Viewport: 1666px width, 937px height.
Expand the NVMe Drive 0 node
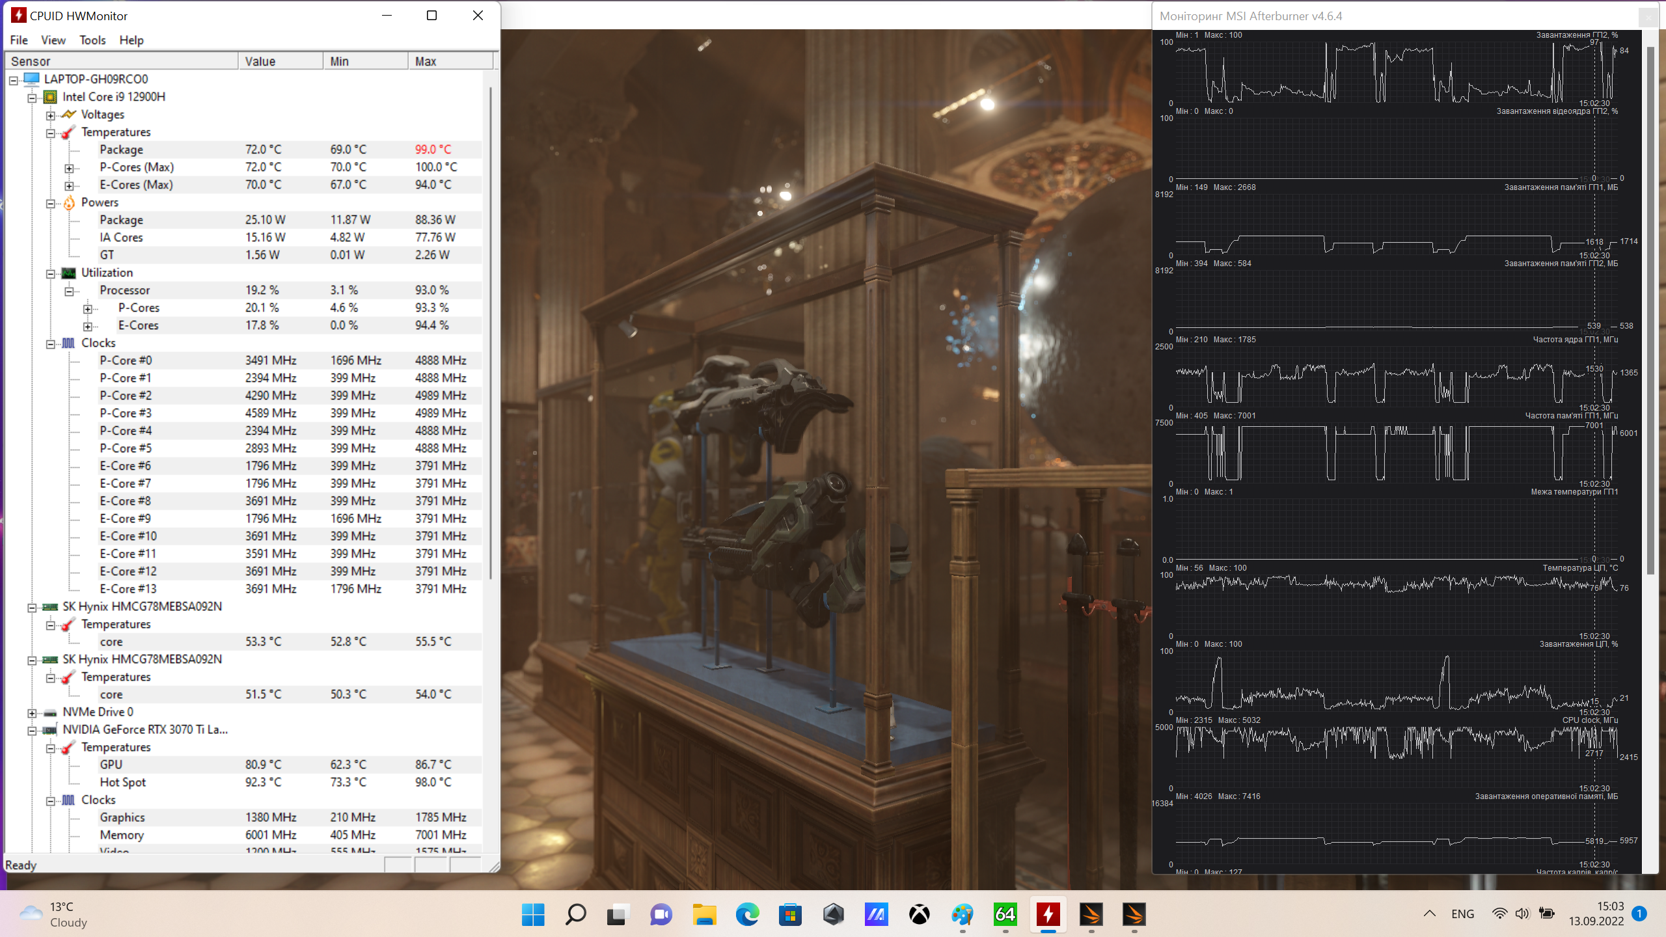click(32, 713)
